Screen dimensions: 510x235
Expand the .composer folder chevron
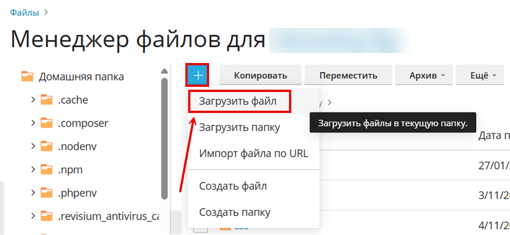[33, 123]
